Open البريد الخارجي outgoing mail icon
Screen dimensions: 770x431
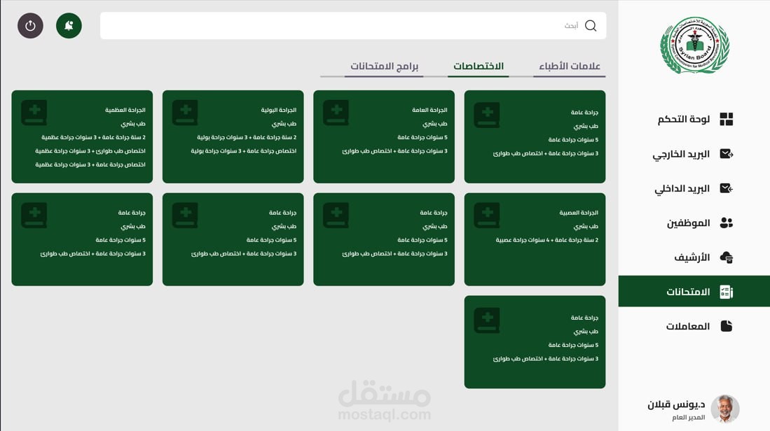727,154
